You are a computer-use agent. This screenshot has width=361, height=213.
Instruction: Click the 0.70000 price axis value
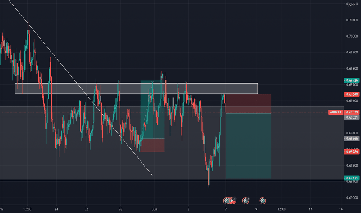[352, 36]
